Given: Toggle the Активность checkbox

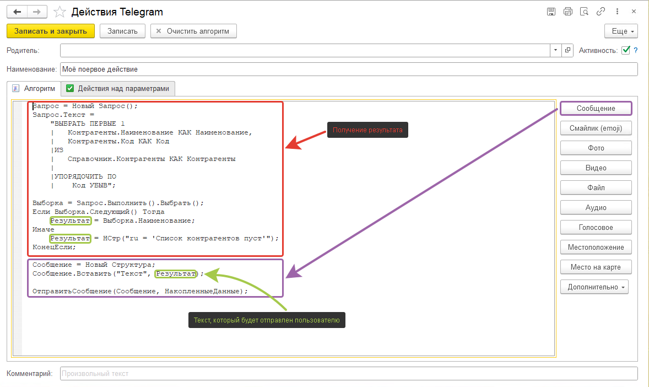Looking at the screenshot, I should pyautogui.click(x=625, y=50).
